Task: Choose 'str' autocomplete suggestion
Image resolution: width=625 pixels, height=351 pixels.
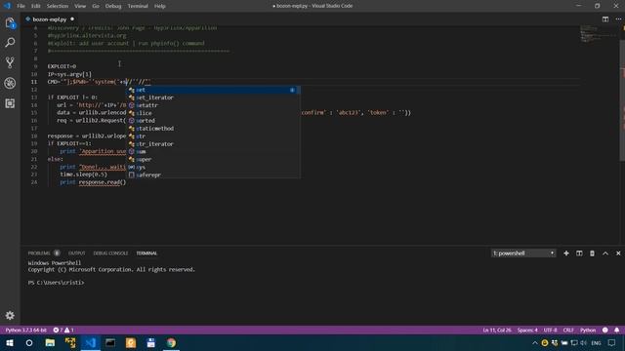Action: click(213, 136)
